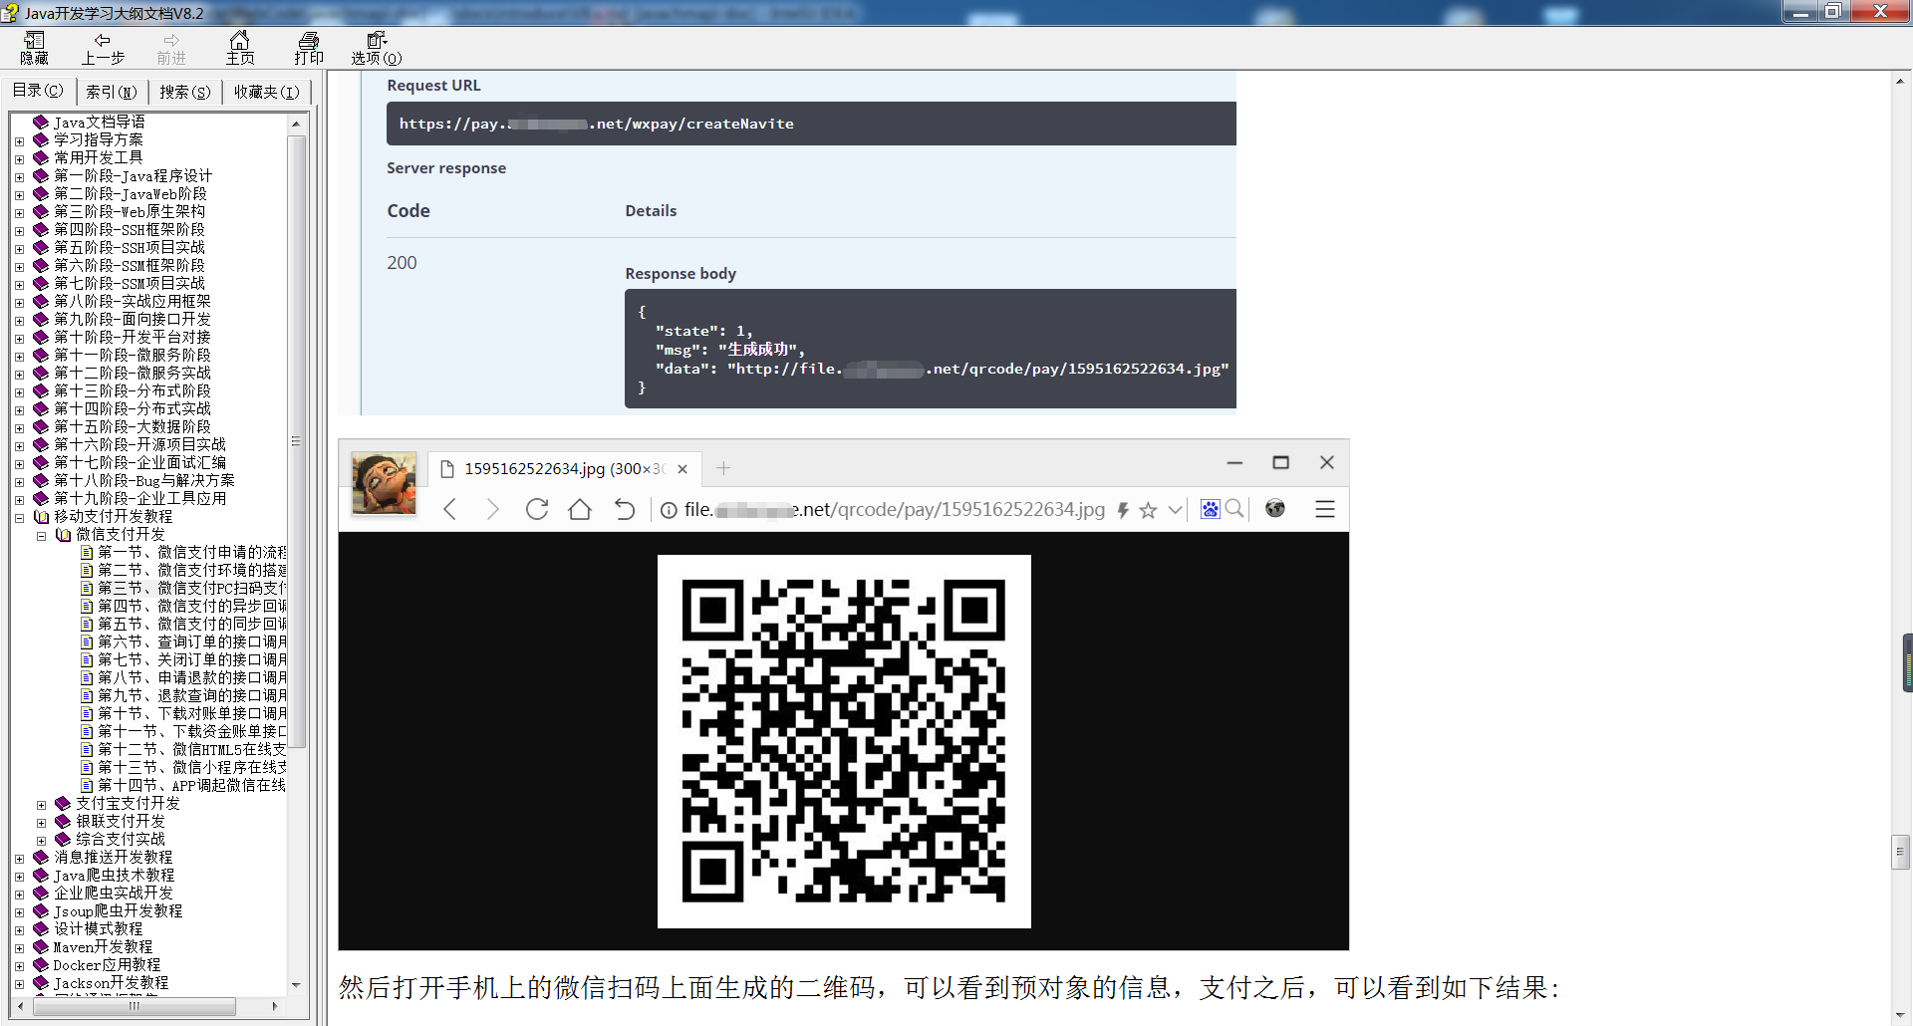Click the 前进 (Forward) toolbar button
Screen dimensions: 1913x1026
tap(171, 48)
